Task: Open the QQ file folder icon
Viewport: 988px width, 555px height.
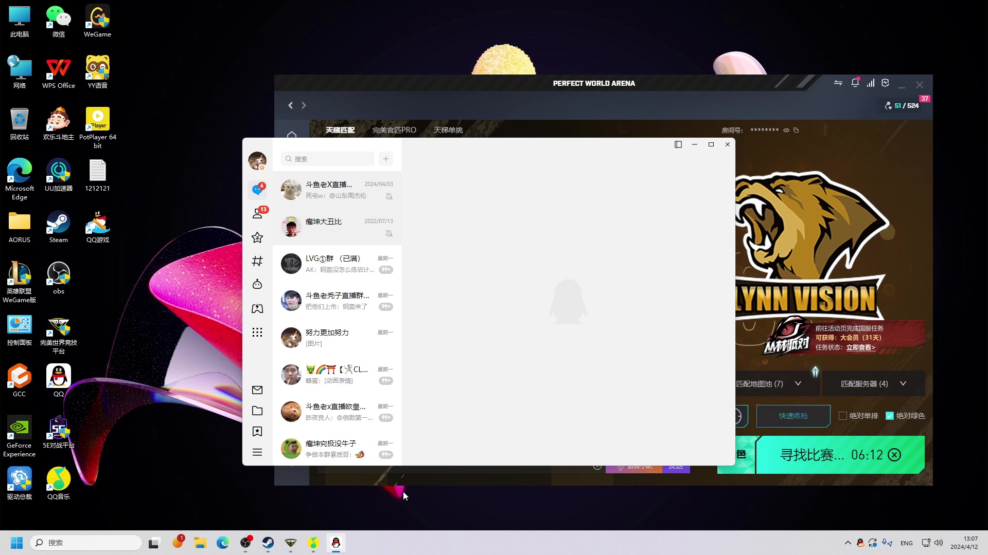Action: (257, 411)
